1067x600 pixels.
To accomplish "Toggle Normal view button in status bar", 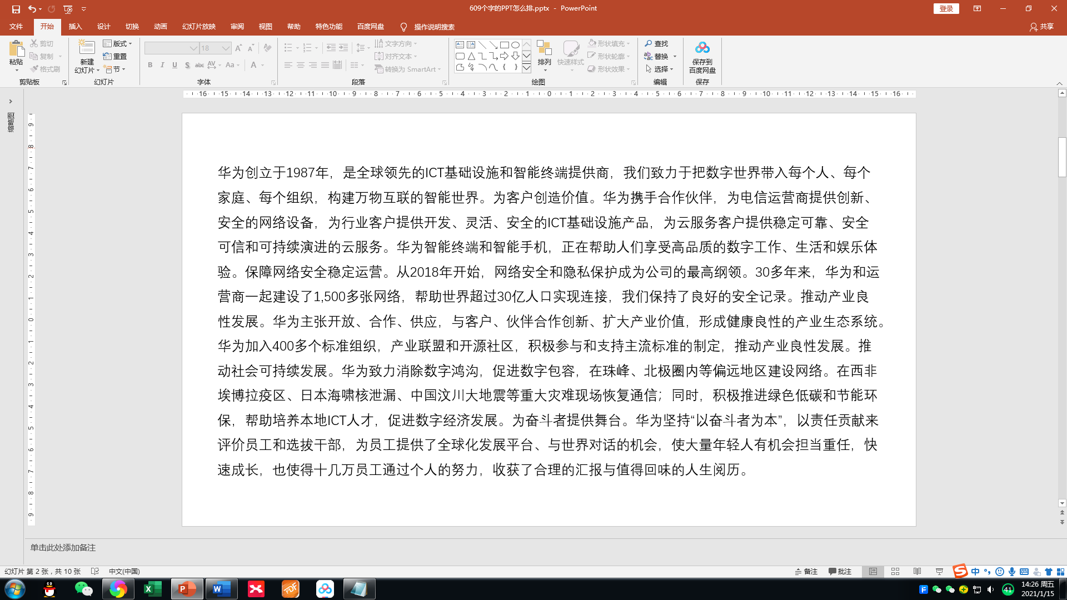I will click(x=873, y=571).
